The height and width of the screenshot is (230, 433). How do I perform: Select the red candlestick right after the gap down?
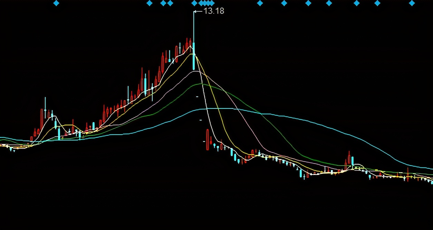click(x=208, y=139)
